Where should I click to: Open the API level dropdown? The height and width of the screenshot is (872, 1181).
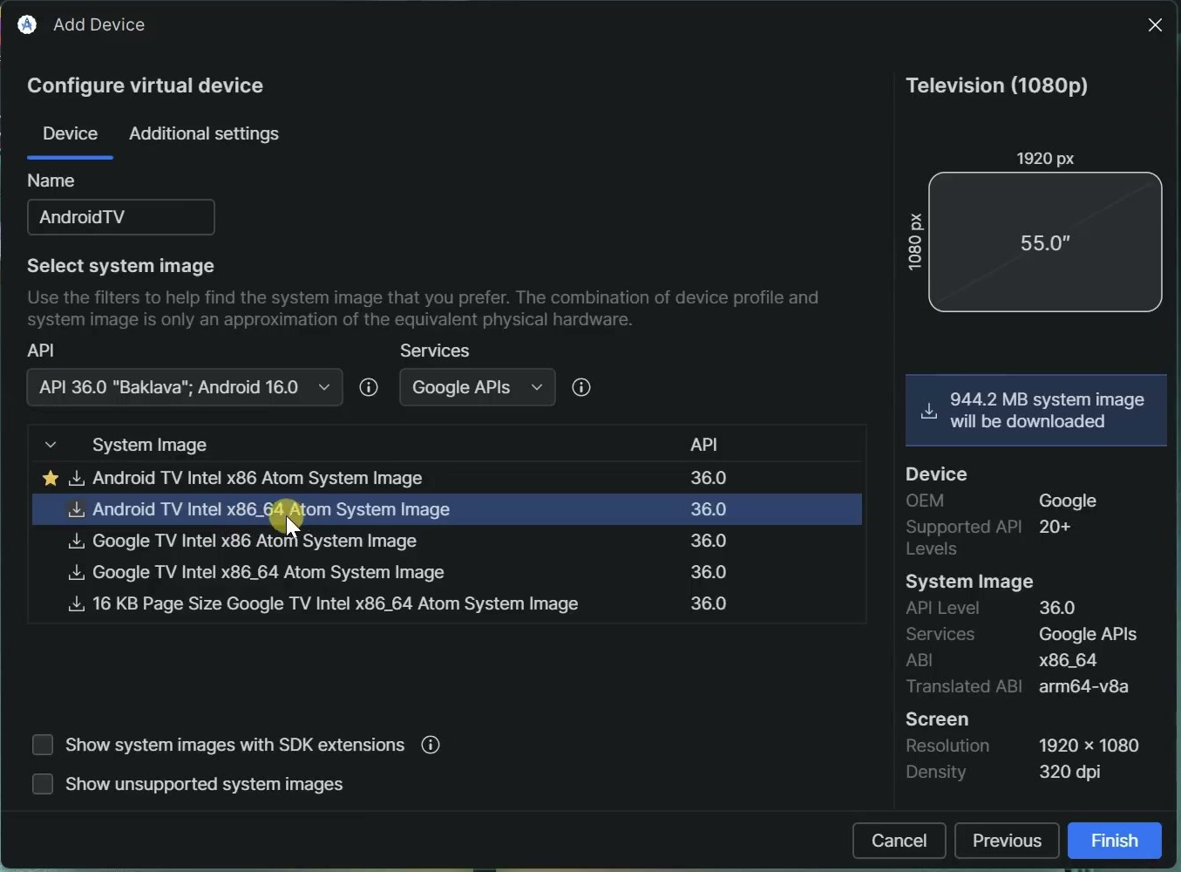(x=185, y=387)
